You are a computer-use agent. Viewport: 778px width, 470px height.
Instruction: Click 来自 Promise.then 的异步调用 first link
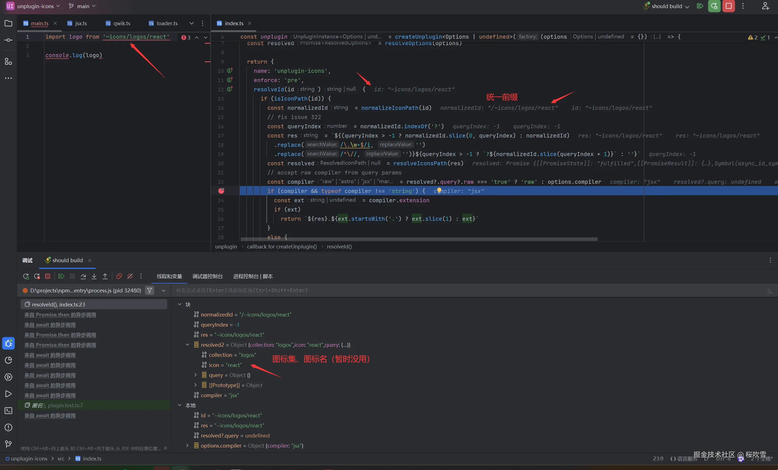pos(60,314)
